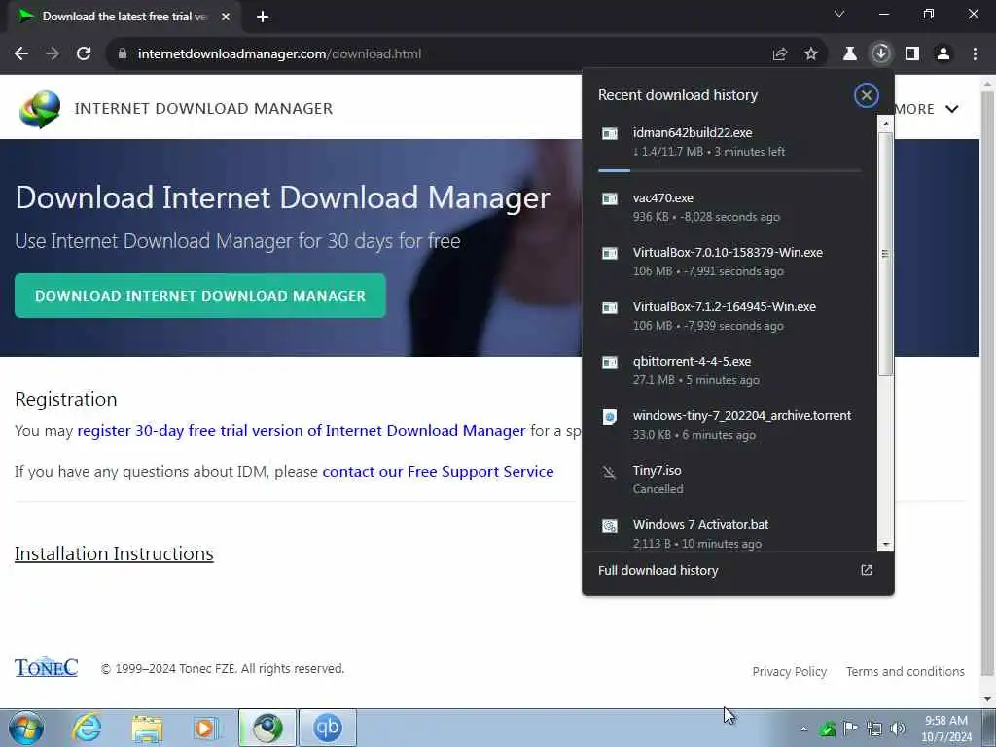
Task: Switch to qBittorrent in taskbar
Action: tap(327, 728)
